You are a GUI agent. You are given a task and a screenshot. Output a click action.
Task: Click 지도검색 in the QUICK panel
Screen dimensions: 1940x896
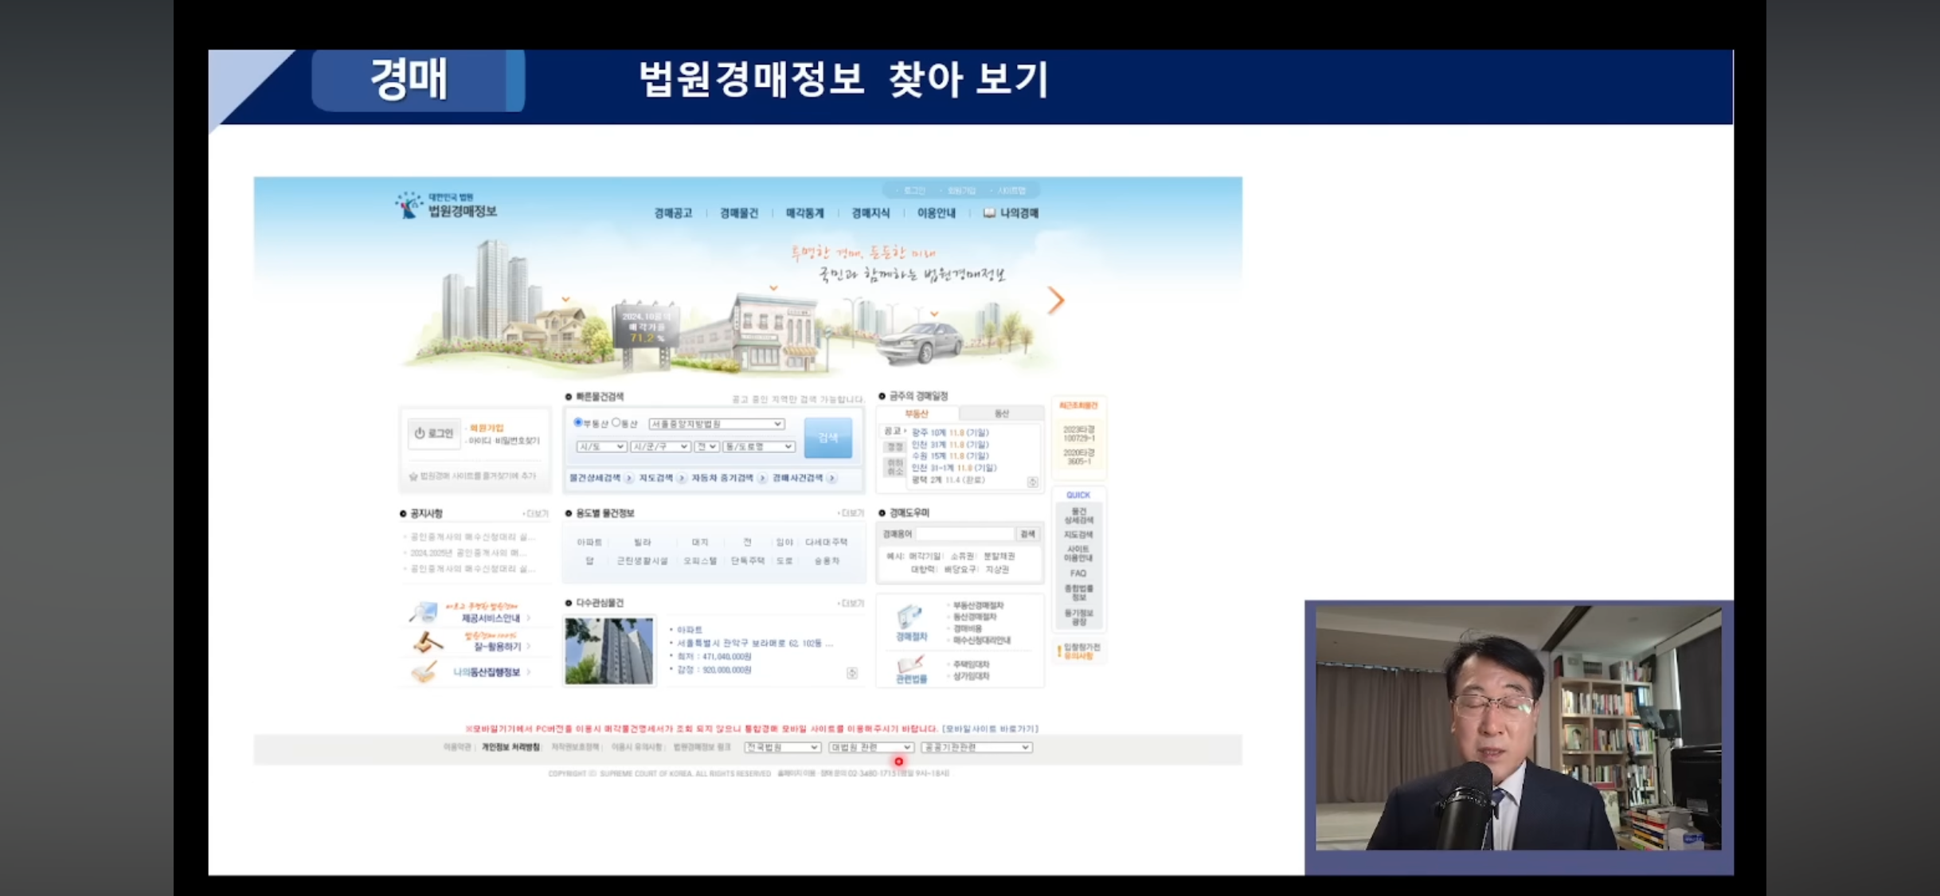1078,534
